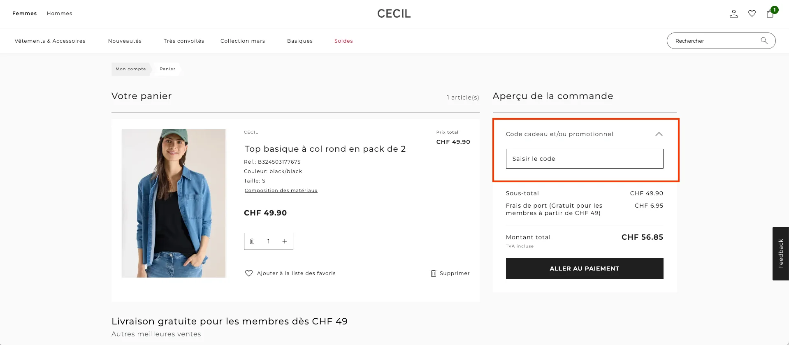
Task: Click the product photo of the top
Action: [174, 203]
